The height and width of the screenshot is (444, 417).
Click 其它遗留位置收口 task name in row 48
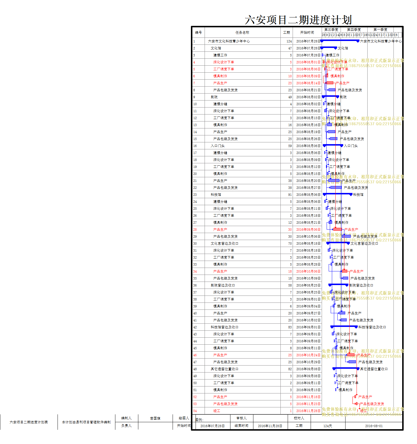point(225,369)
